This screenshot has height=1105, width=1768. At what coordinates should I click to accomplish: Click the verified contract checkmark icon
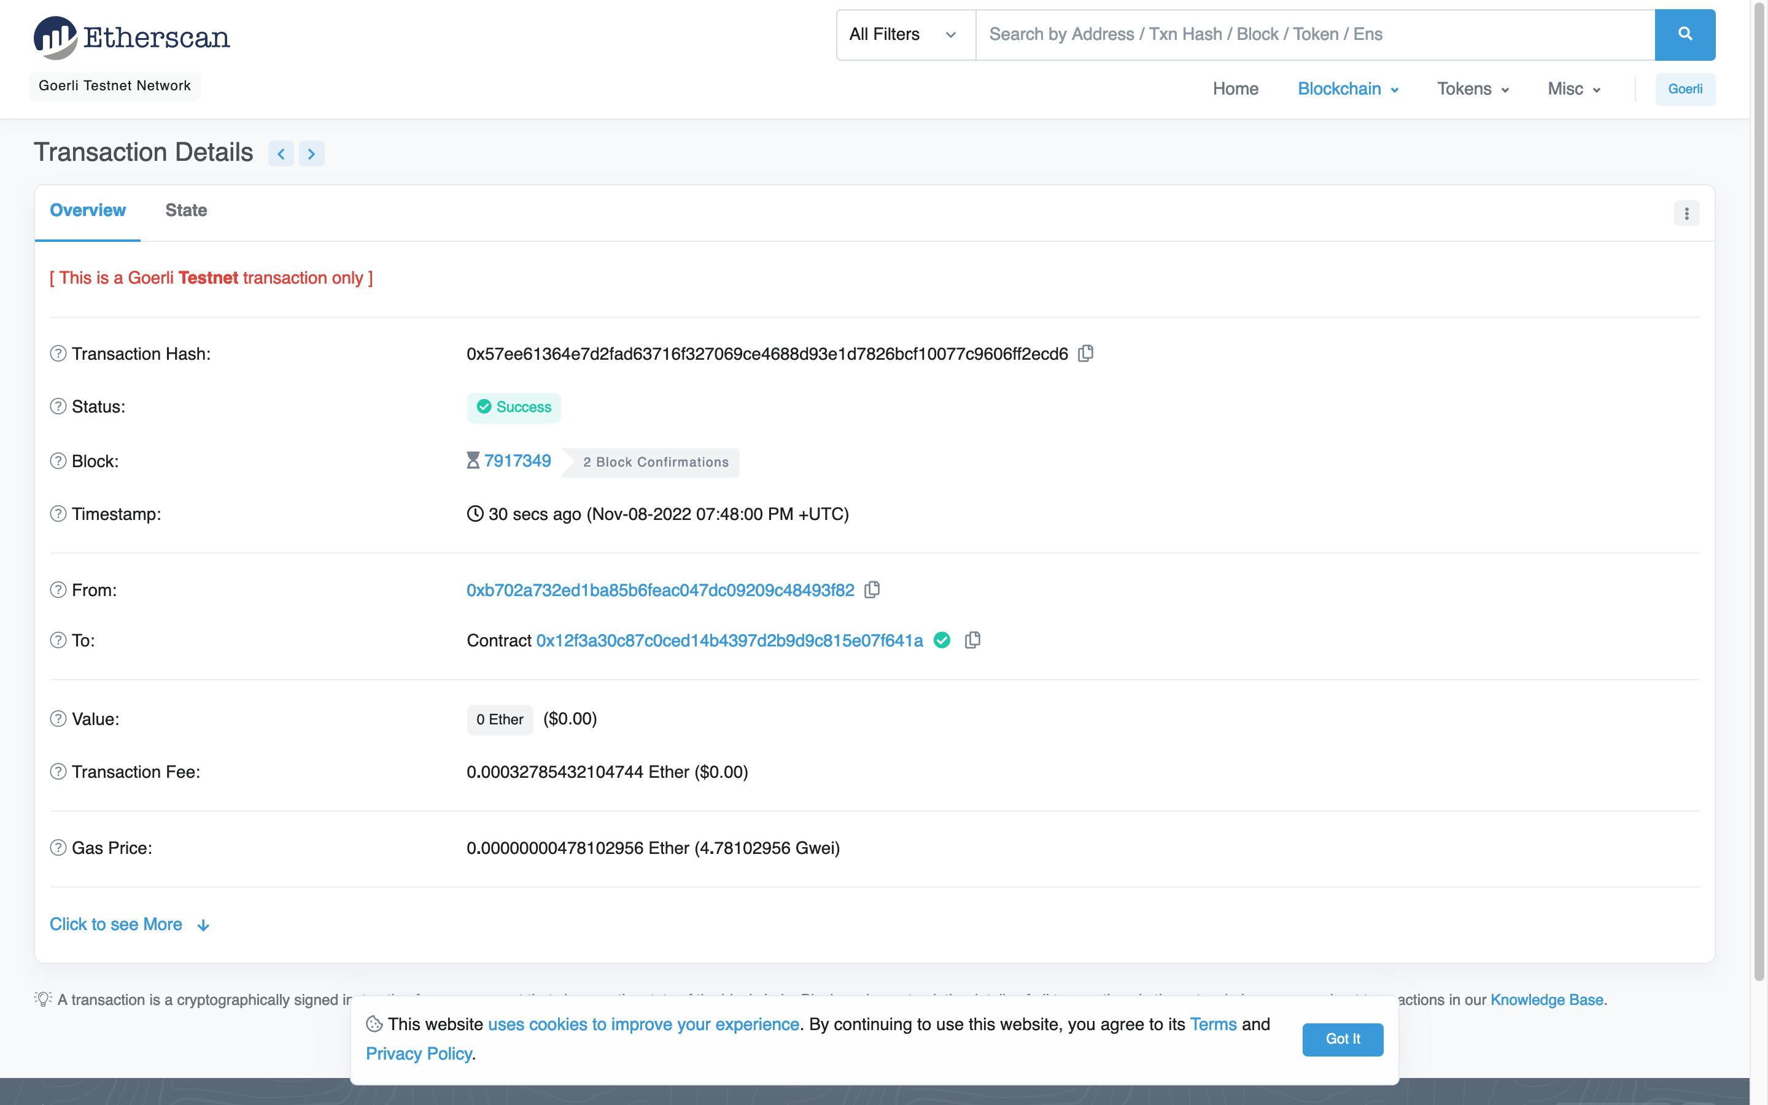coord(942,640)
